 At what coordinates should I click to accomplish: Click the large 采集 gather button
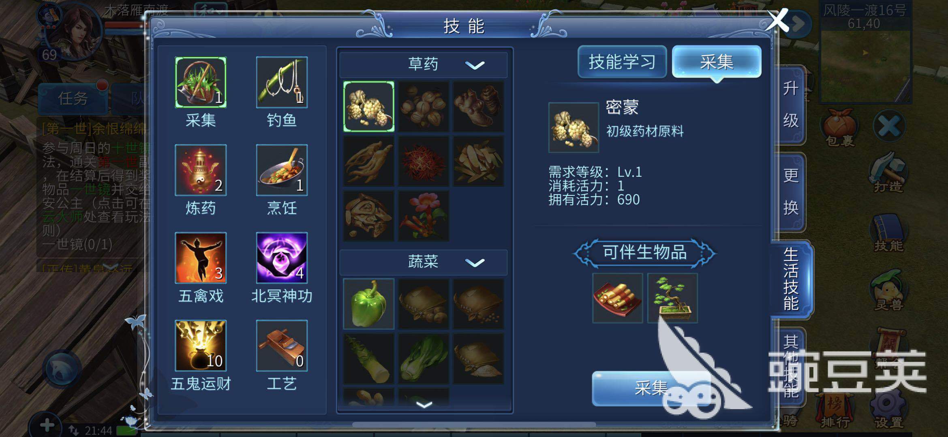click(651, 388)
